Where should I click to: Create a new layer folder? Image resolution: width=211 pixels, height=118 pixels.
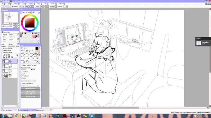[x=9, y=55]
